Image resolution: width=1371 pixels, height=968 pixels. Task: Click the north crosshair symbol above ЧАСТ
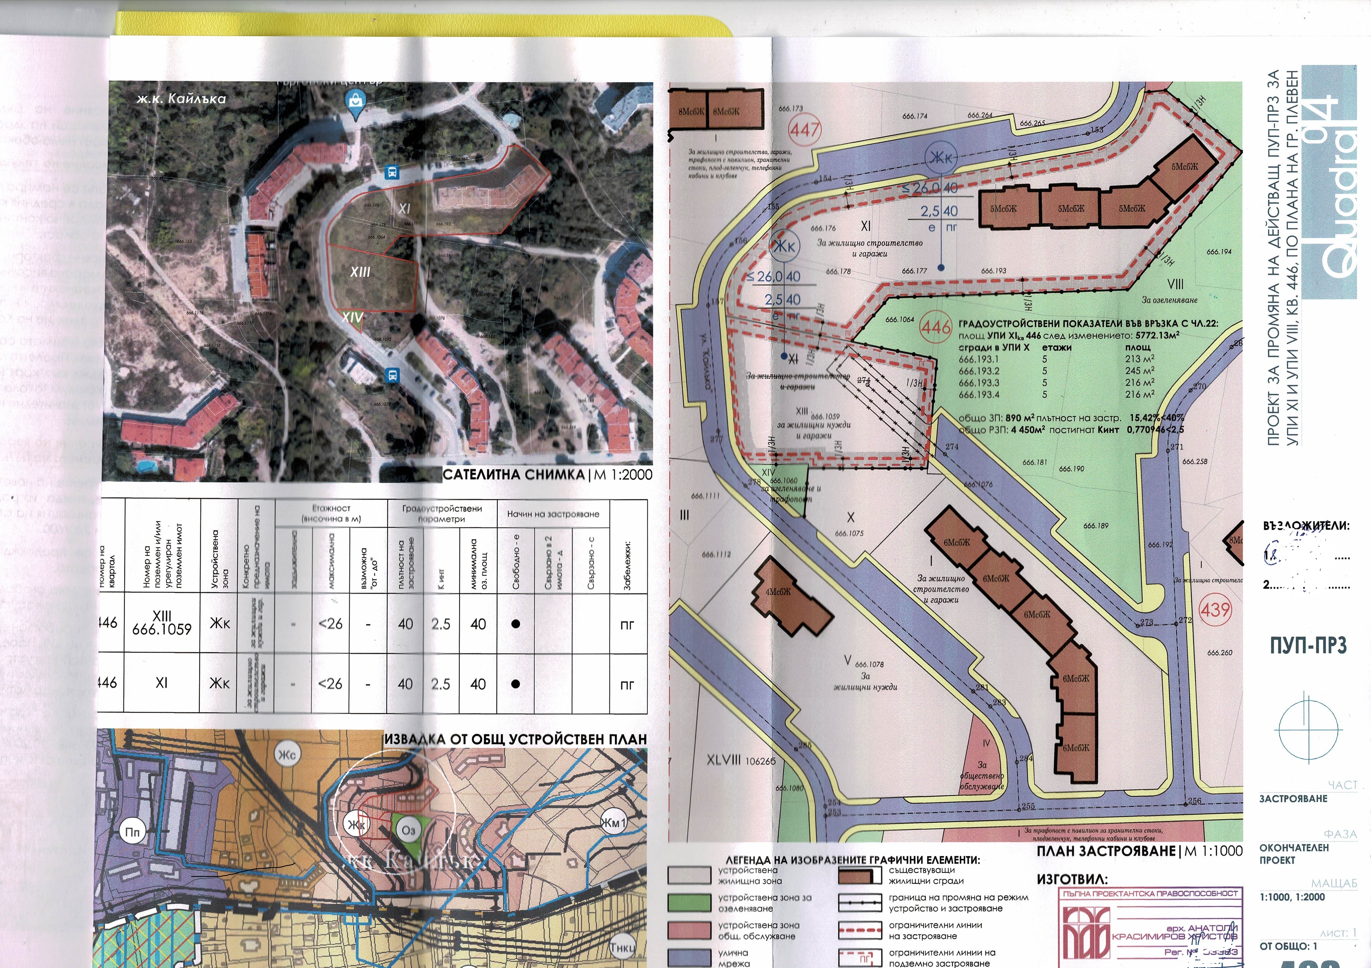(x=1308, y=730)
